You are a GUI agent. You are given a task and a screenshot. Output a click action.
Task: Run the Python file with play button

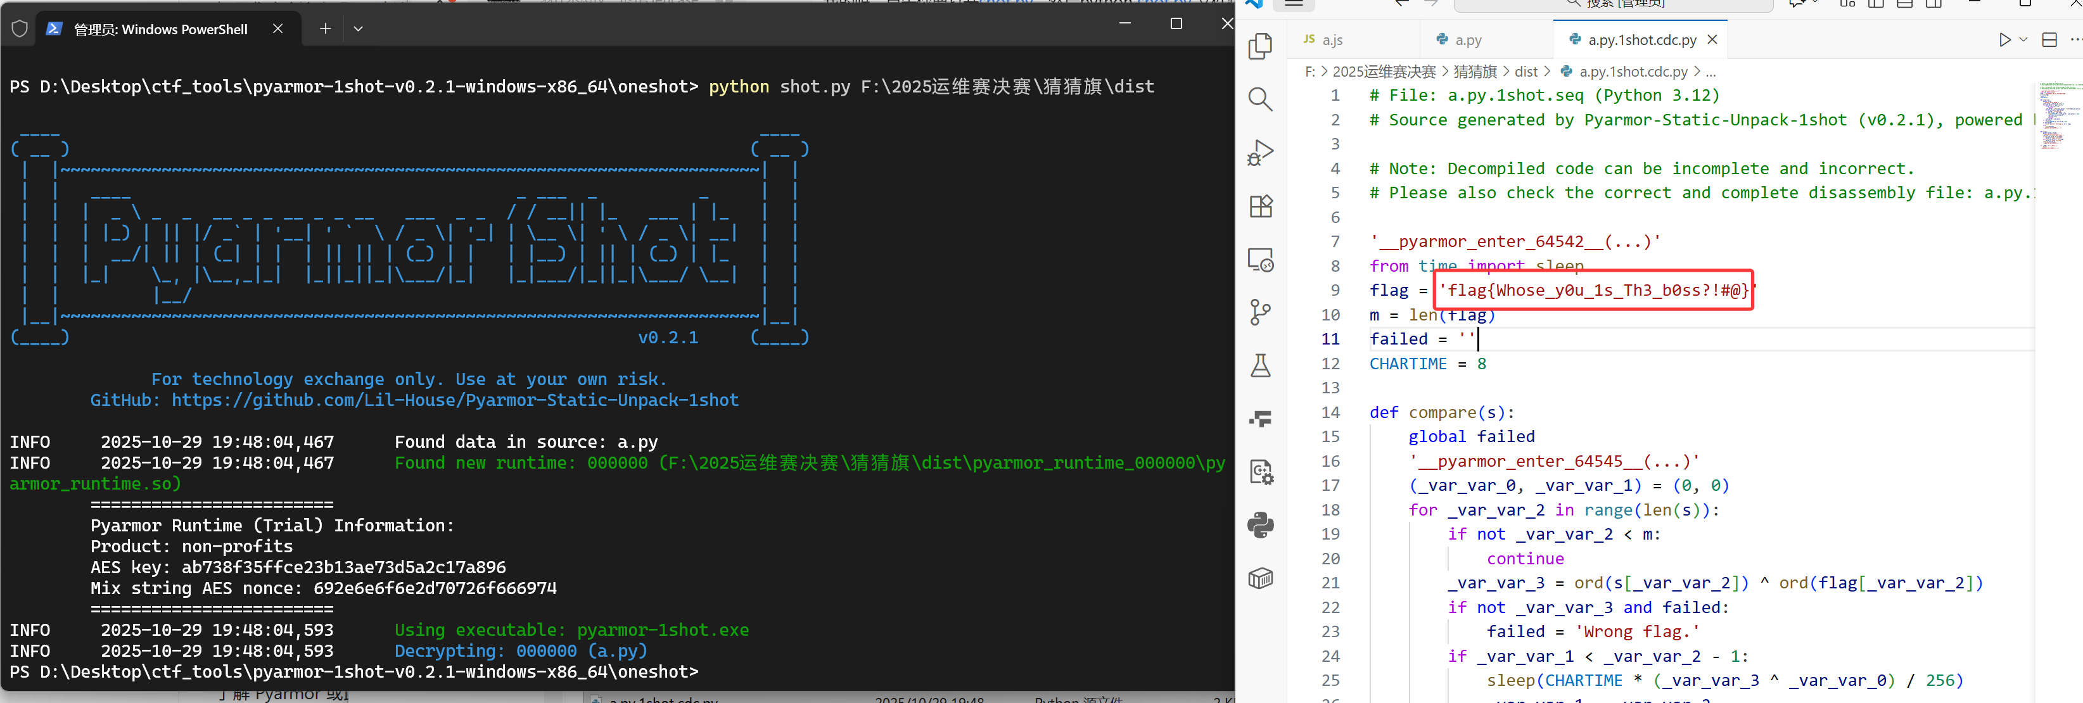[2004, 40]
